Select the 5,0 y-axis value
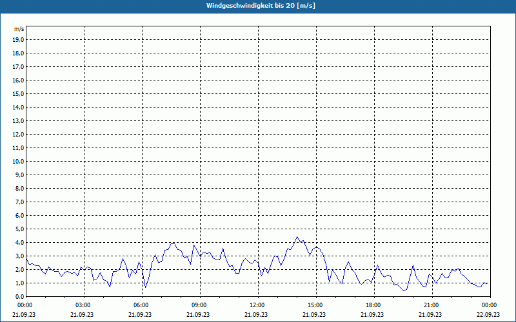 pos(19,229)
